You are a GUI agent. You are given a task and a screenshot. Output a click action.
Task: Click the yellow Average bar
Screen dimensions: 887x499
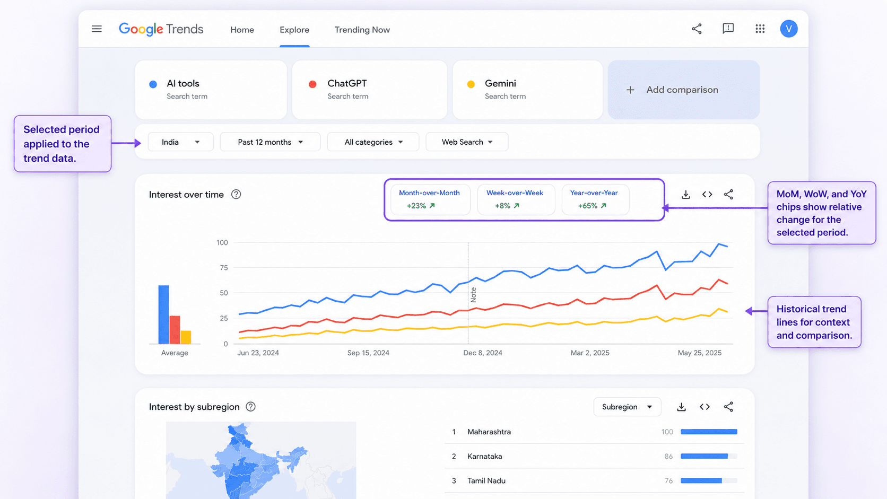click(x=186, y=337)
